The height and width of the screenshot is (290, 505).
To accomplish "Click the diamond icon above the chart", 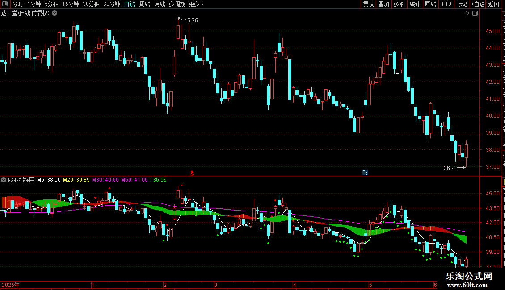I will click(x=467, y=13).
